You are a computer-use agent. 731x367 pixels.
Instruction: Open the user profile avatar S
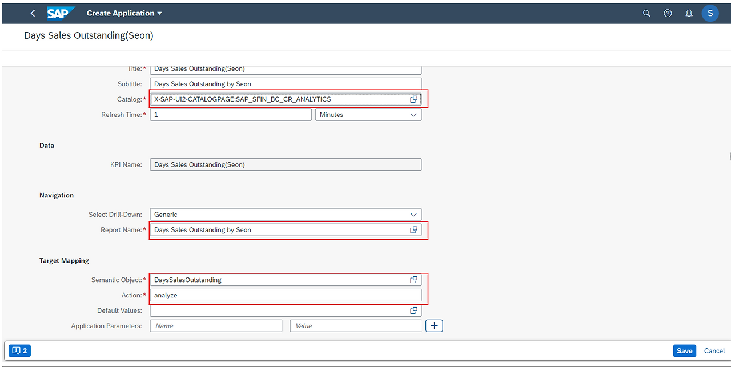(710, 13)
